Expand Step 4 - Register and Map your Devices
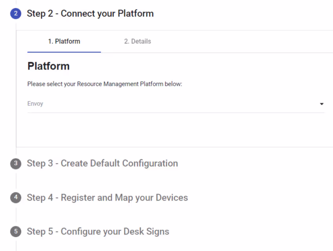Screen dimensions: 333x251 (x=107, y=197)
